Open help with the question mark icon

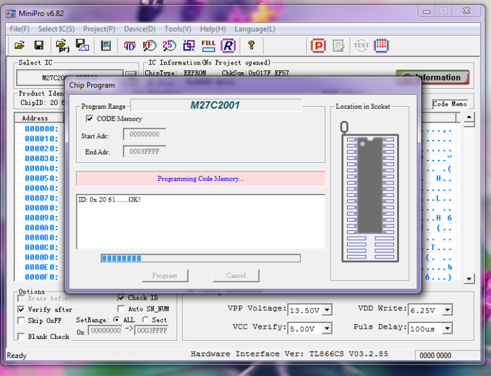(x=251, y=45)
